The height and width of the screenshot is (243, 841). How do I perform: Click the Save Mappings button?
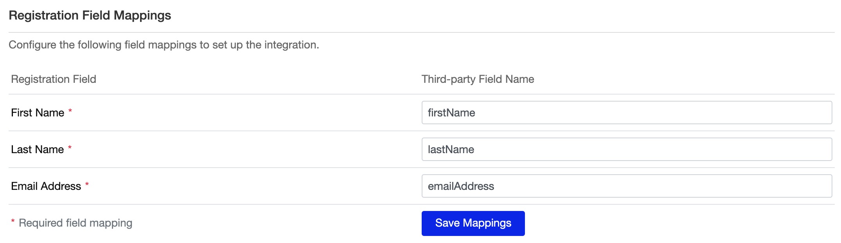click(473, 223)
